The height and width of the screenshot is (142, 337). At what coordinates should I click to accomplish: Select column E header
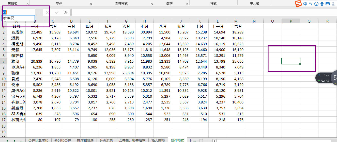coord(90,21)
